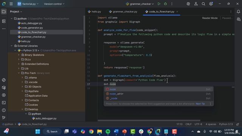Choose 'node' completion suggestion
242x136 pixels.
click(x=159, y=89)
